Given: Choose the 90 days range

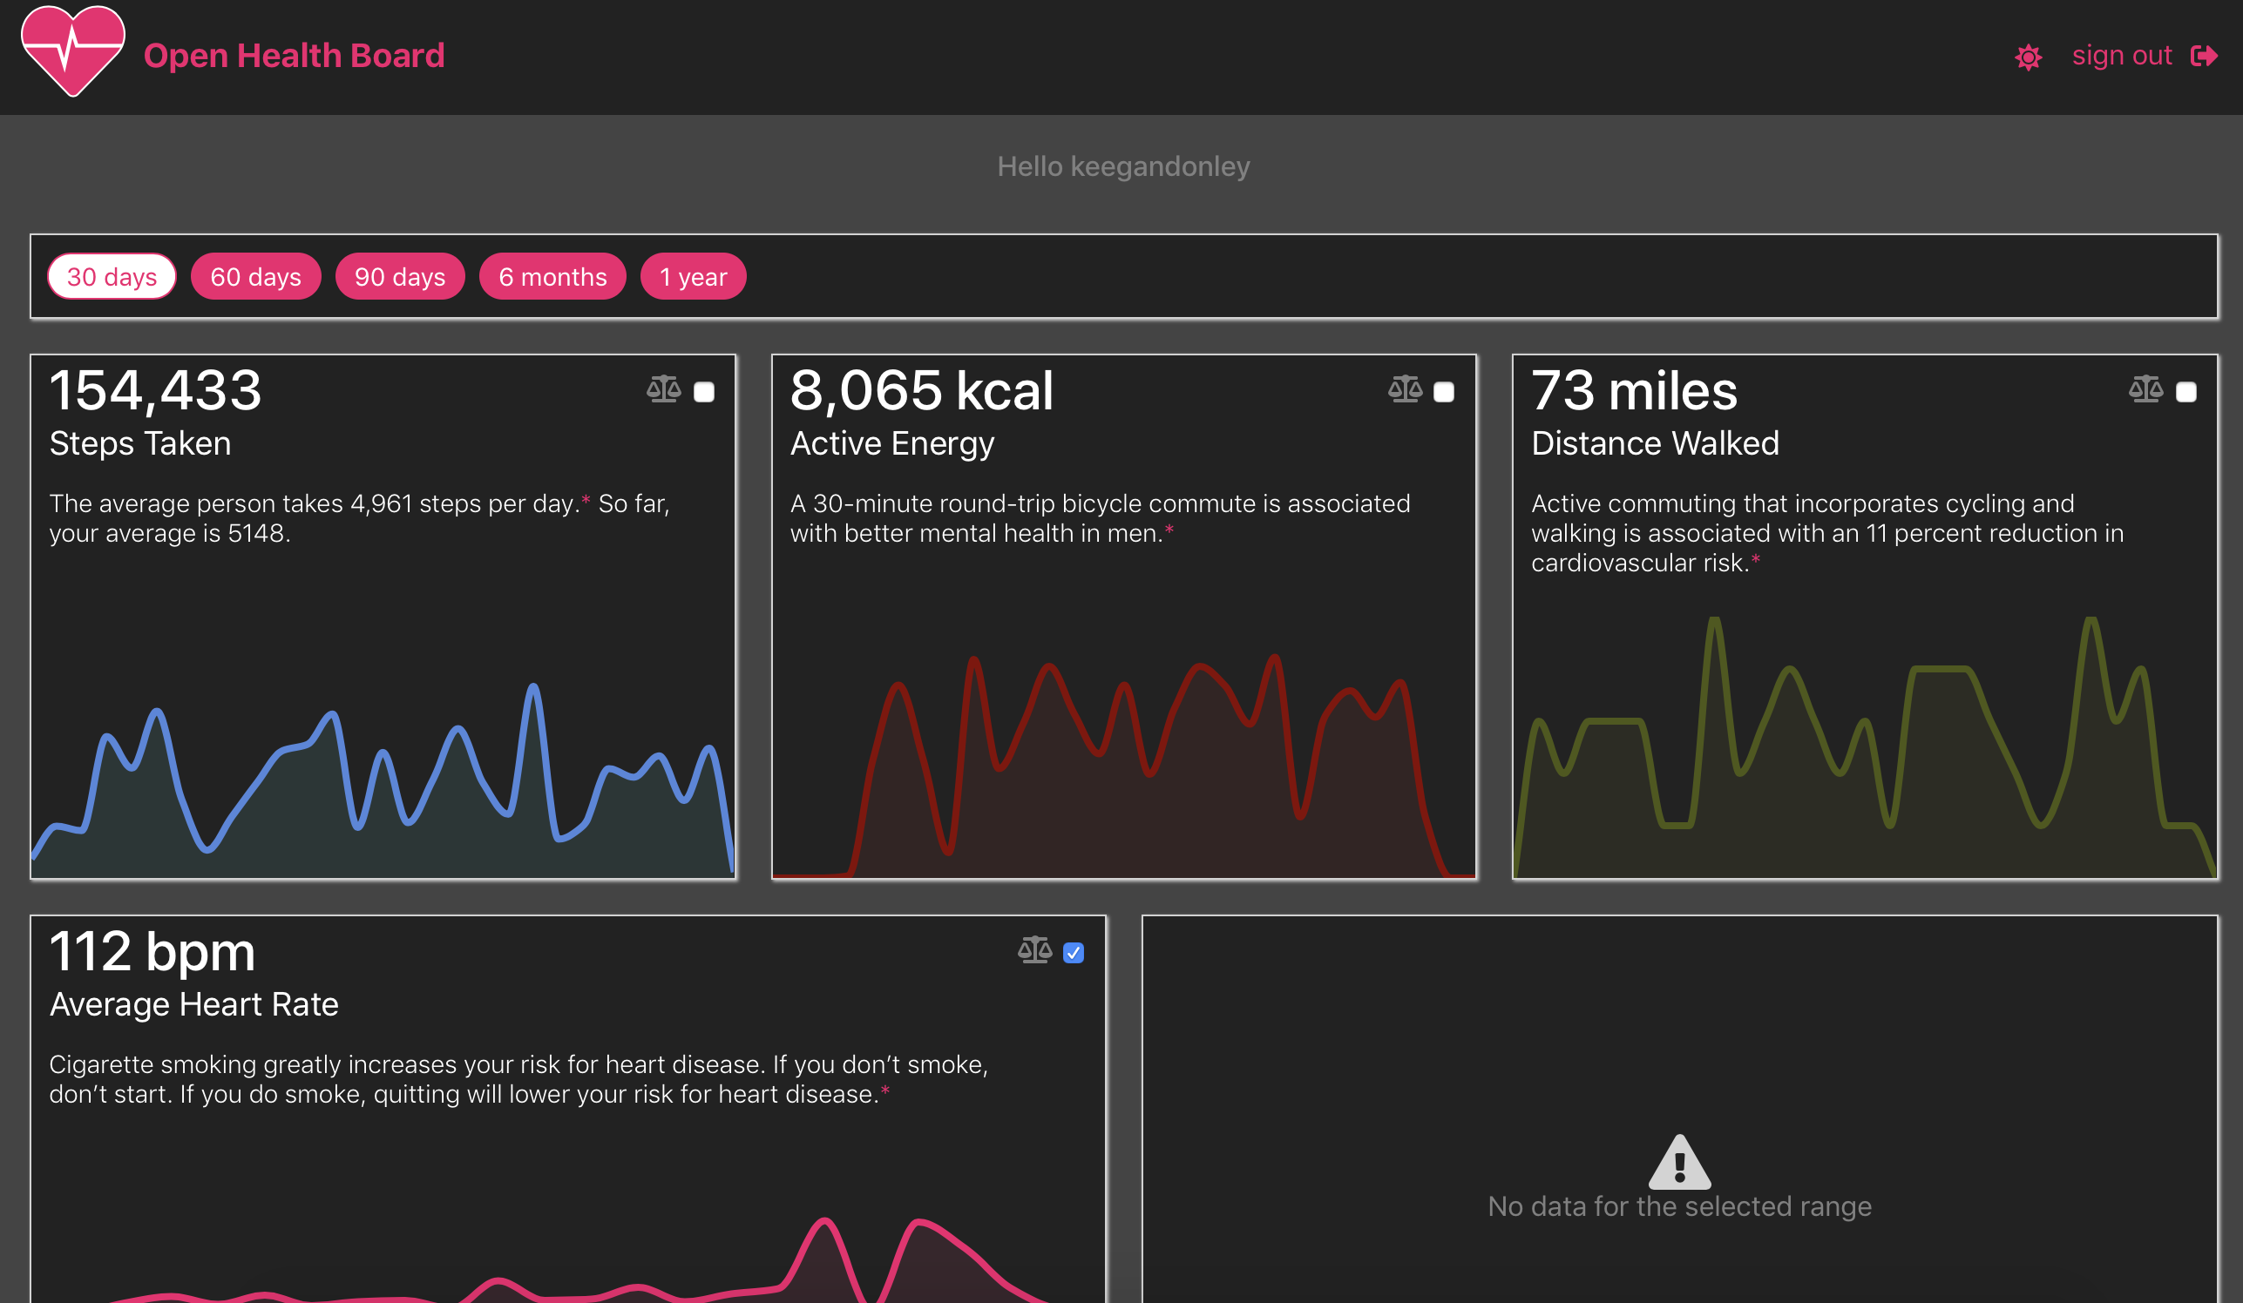Looking at the screenshot, I should pyautogui.click(x=400, y=277).
